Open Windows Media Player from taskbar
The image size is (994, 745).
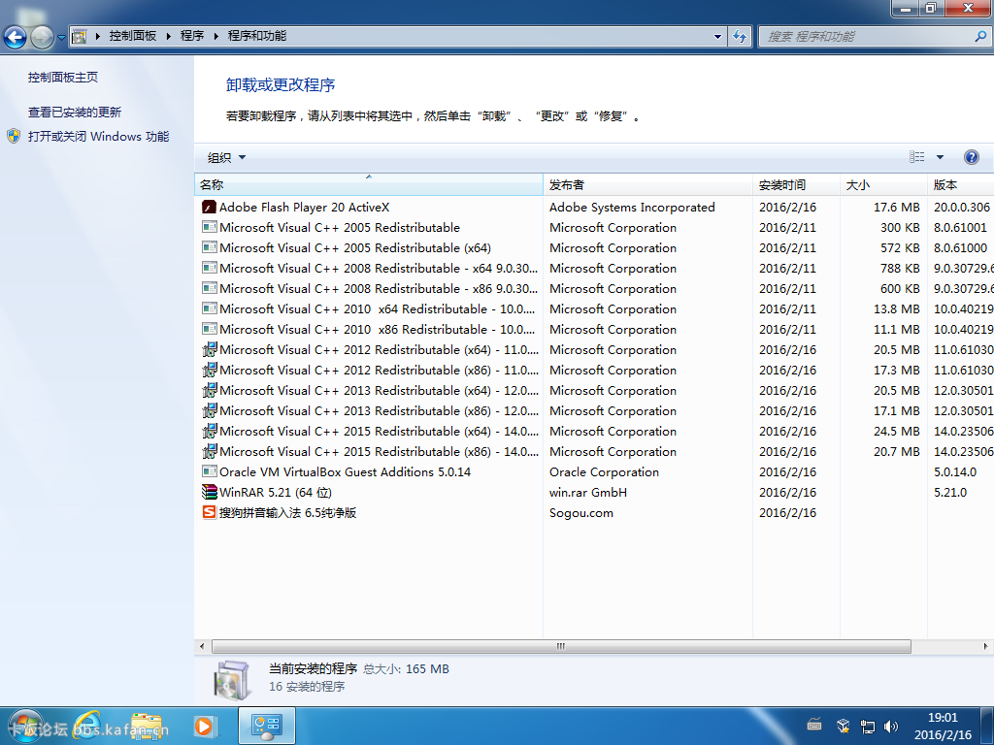[x=204, y=726]
